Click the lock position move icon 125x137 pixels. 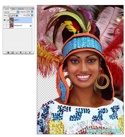(14, 15)
